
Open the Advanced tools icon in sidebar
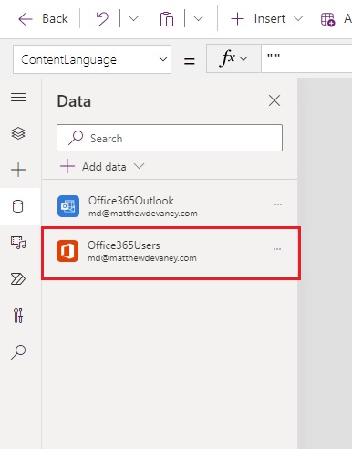(18, 316)
